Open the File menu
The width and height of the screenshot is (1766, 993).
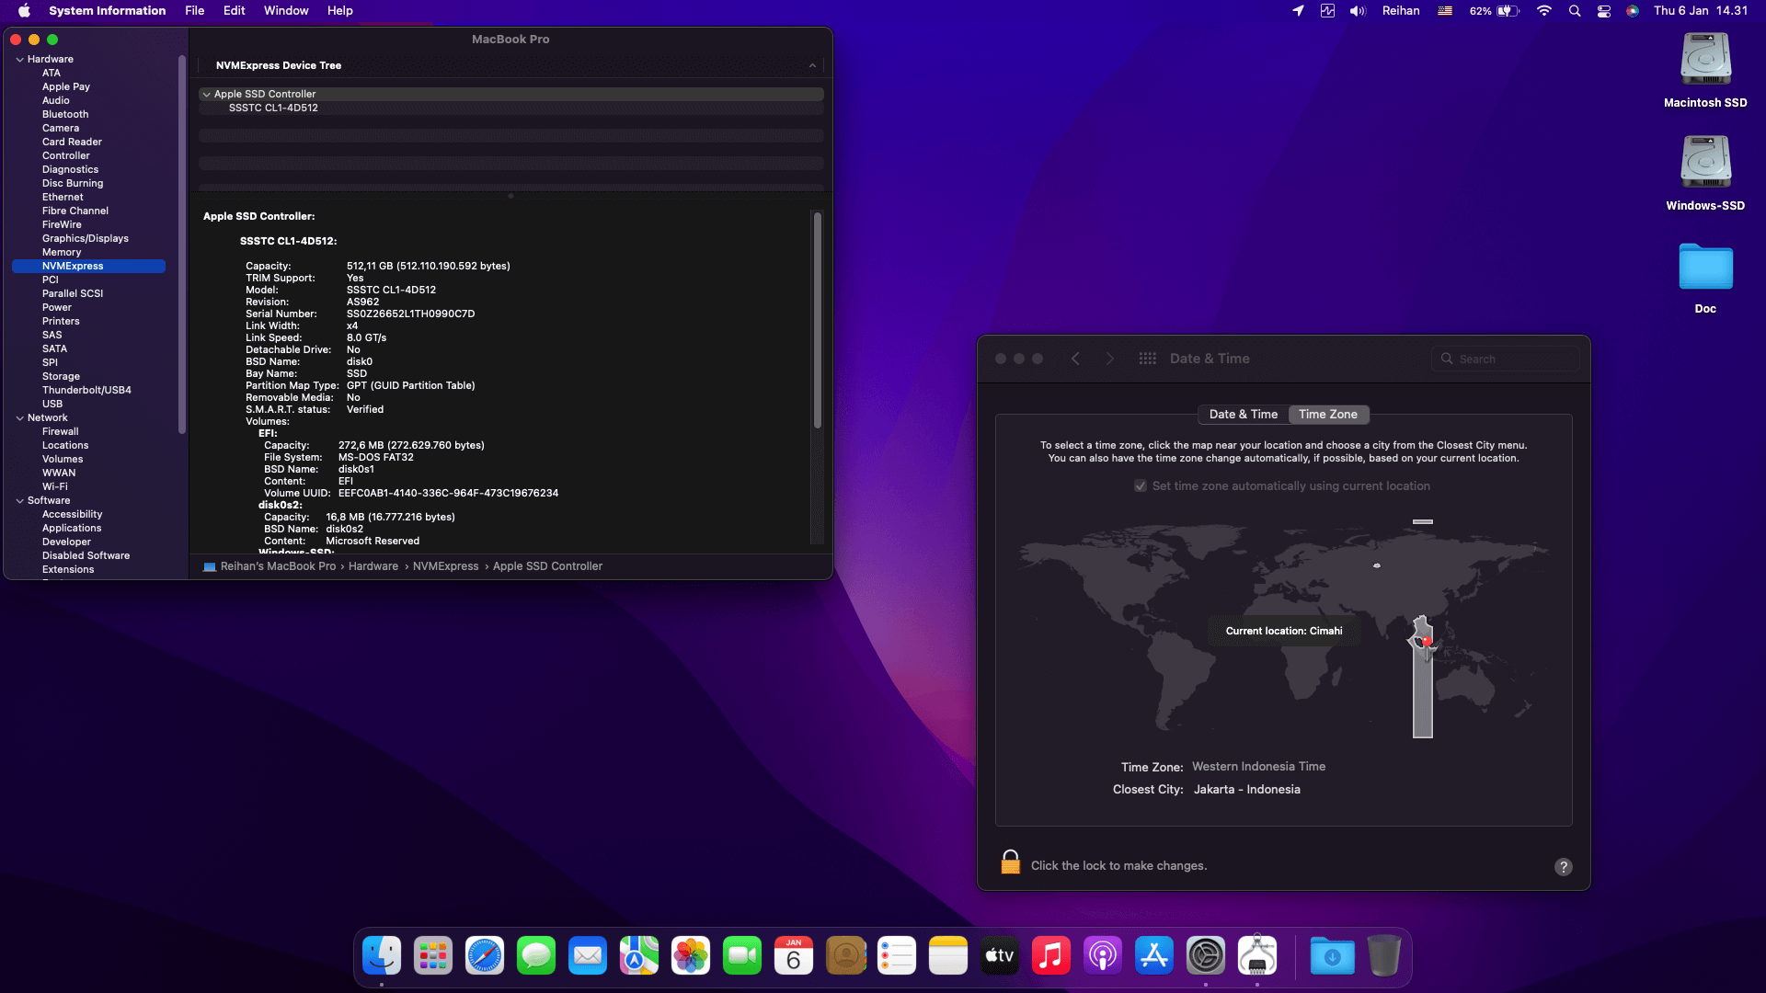194,11
